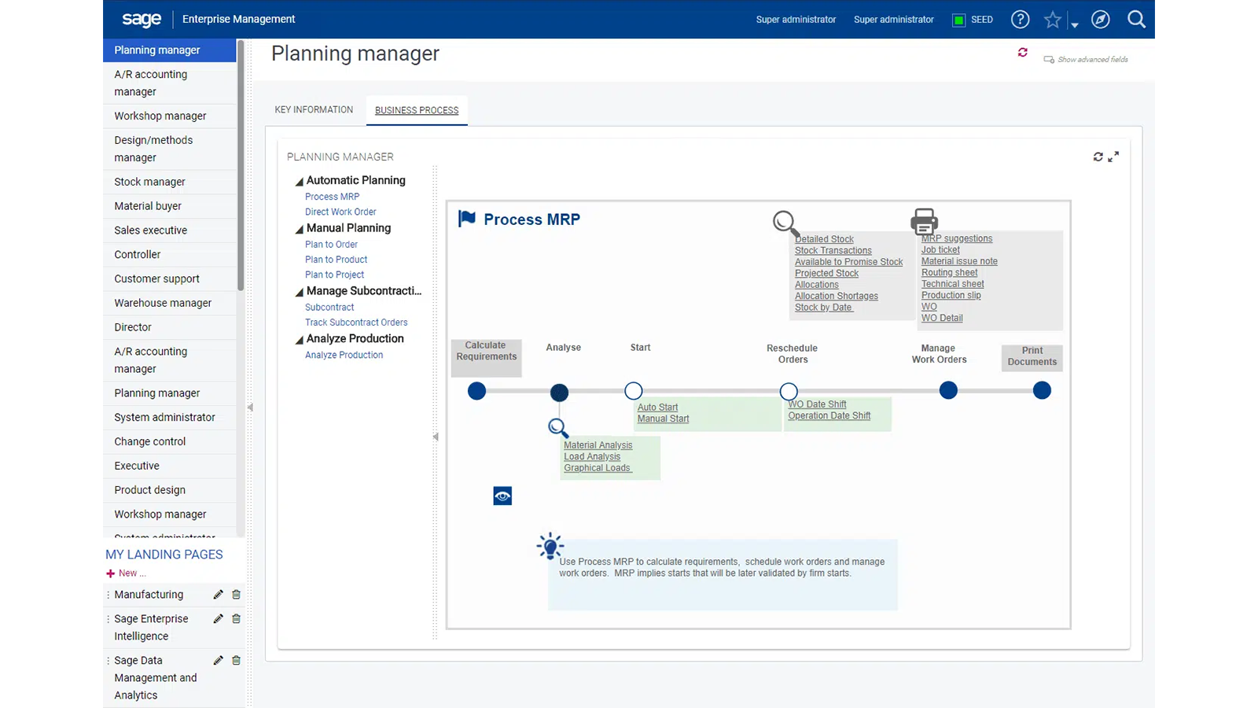Collapse the Automatic Planning tree section
Screen dimensions: 1258x708
coord(300,182)
